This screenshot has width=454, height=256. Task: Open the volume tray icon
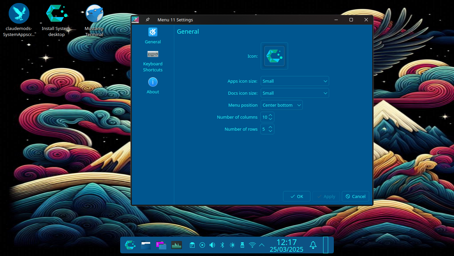click(x=212, y=245)
